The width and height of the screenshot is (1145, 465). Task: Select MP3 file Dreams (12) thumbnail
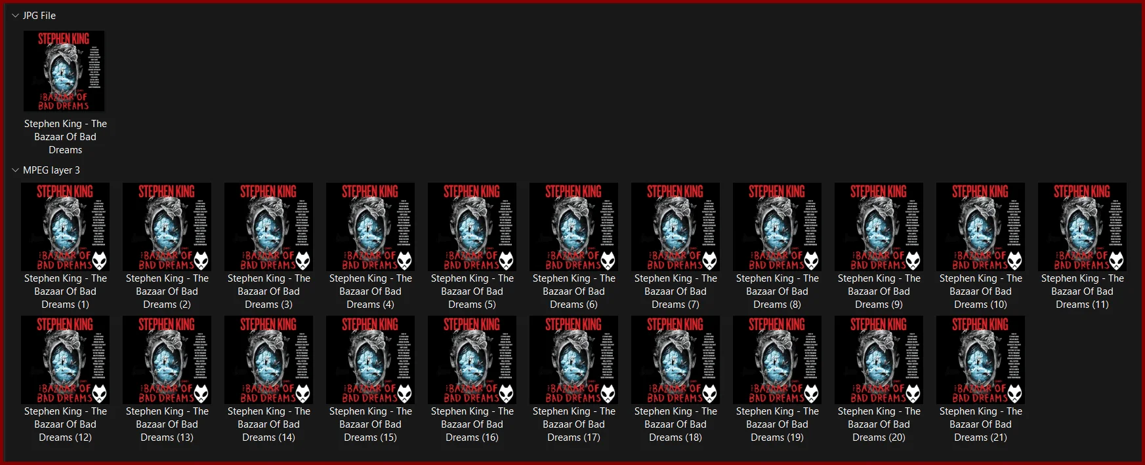(x=65, y=360)
